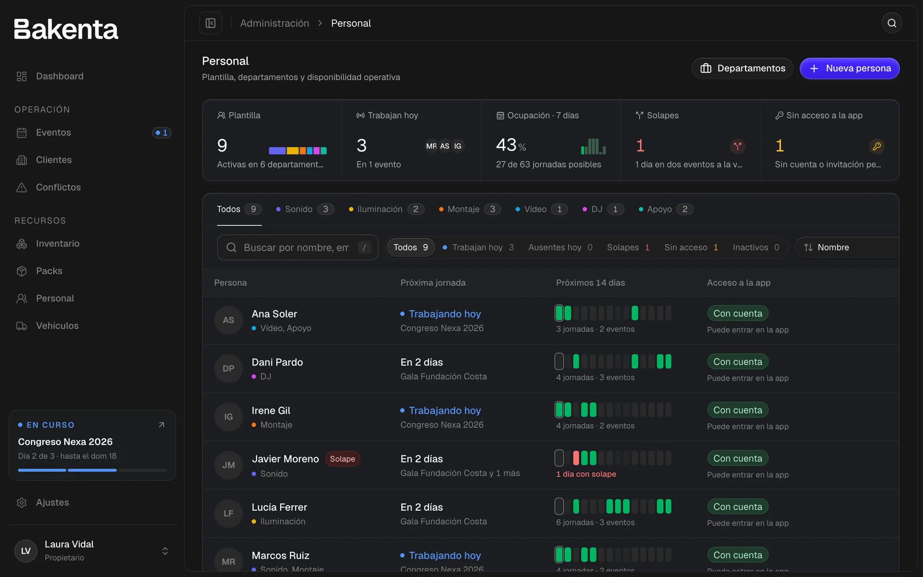The width and height of the screenshot is (923, 577).
Task: Open Vehículos in the sidebar
Action: click(92, 326)
